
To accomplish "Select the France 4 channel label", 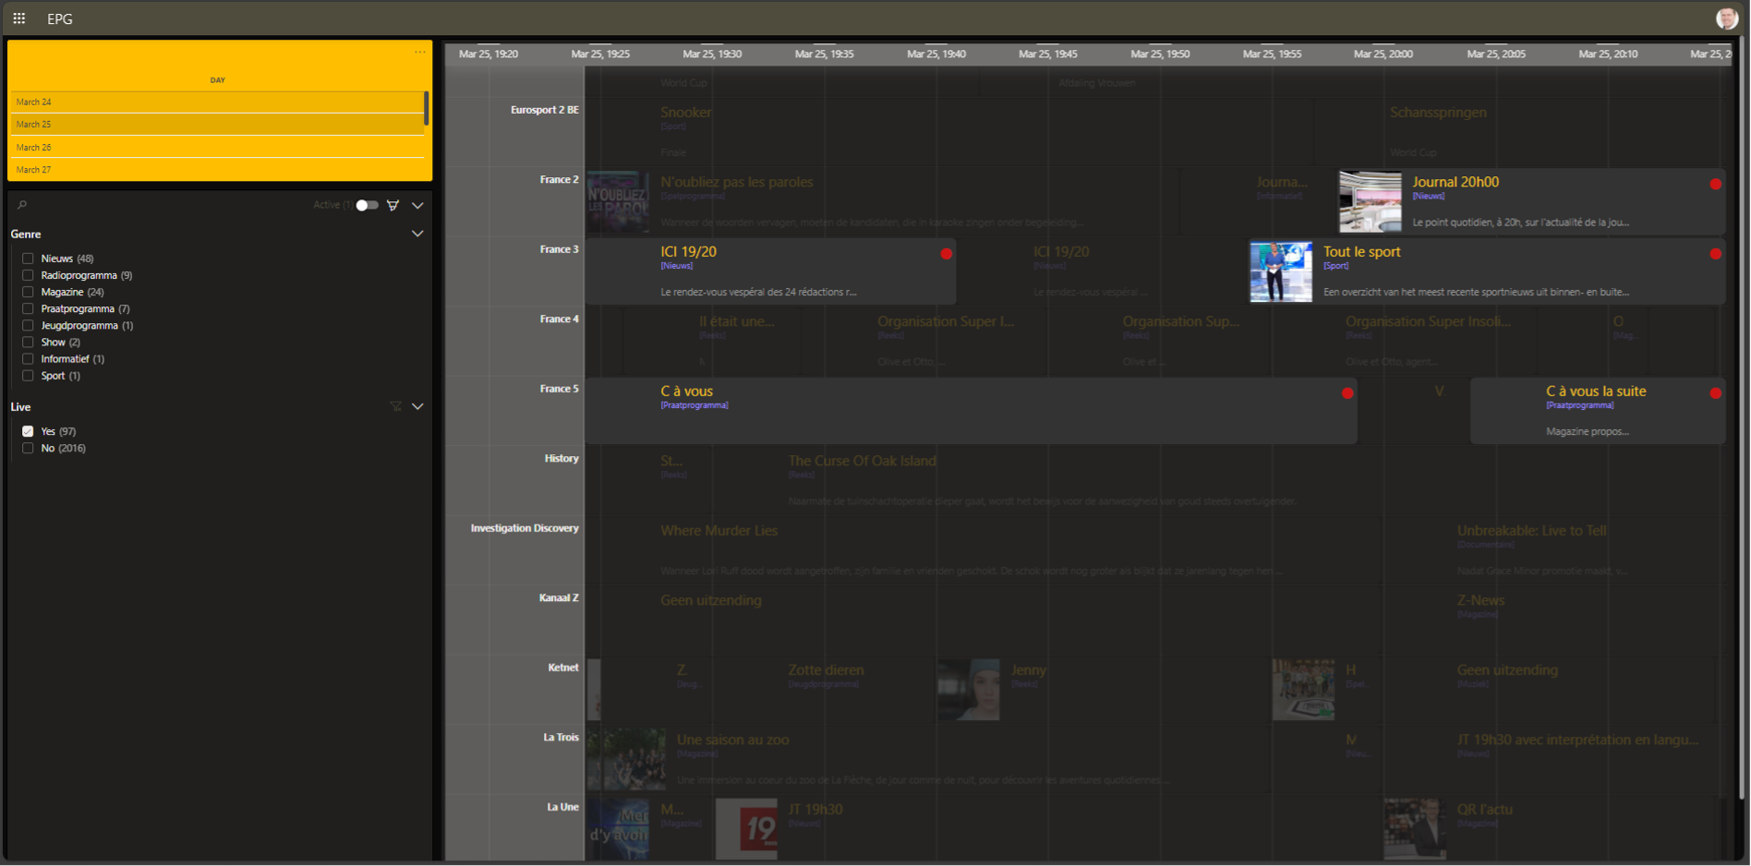I will pos(559,319).
